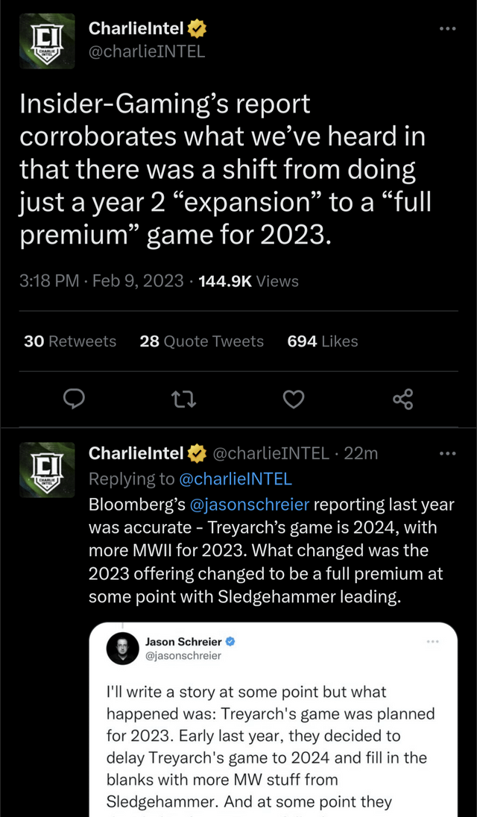Click Jason Schreier's profile picture
Image resolution: width=477 pixels, height=817 pixels.
pyautogui.click(x=123, y=648)
